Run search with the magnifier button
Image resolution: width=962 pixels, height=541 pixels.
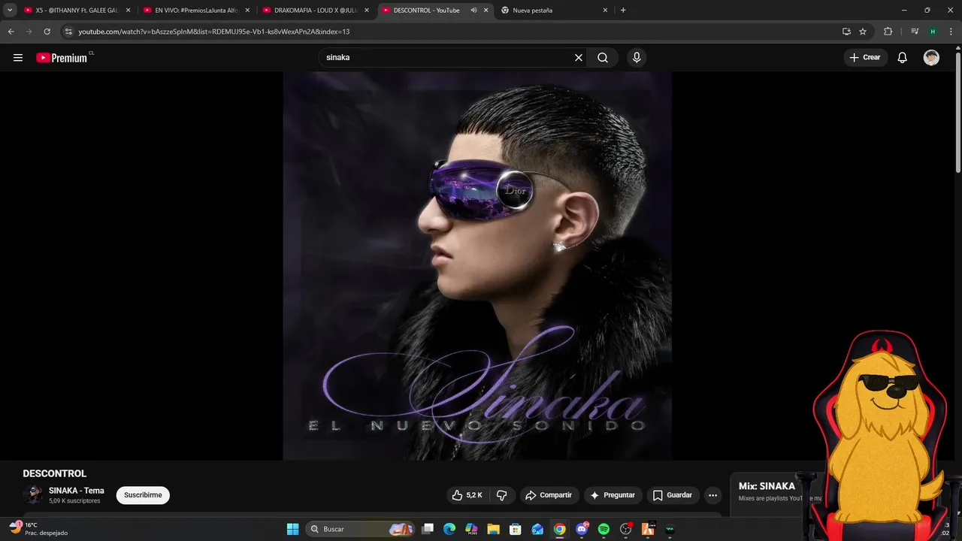click(x=603, y=58)
